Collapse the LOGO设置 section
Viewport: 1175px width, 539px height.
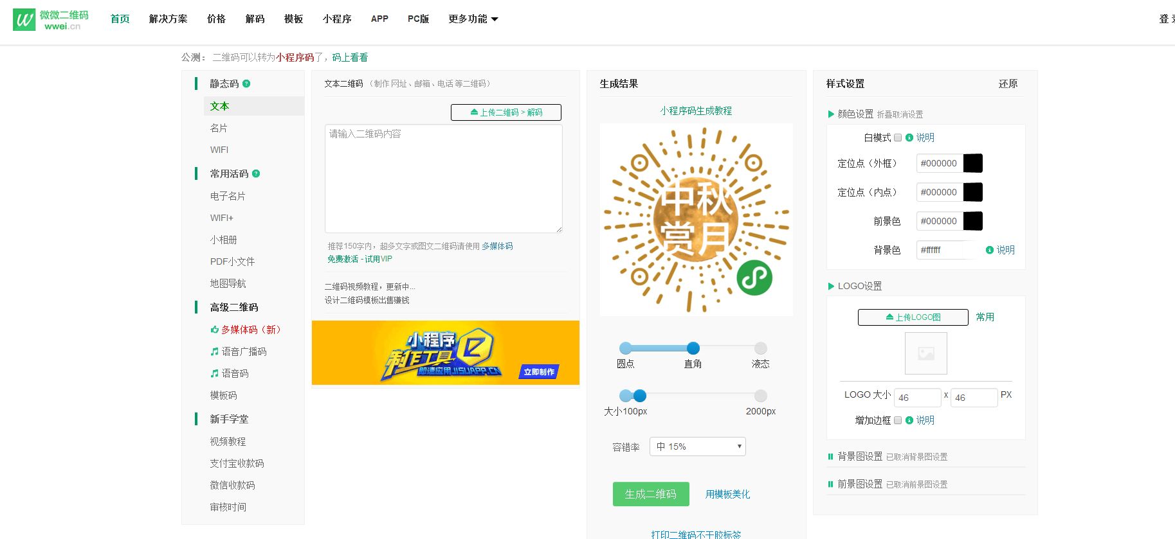tap(855, 286)
